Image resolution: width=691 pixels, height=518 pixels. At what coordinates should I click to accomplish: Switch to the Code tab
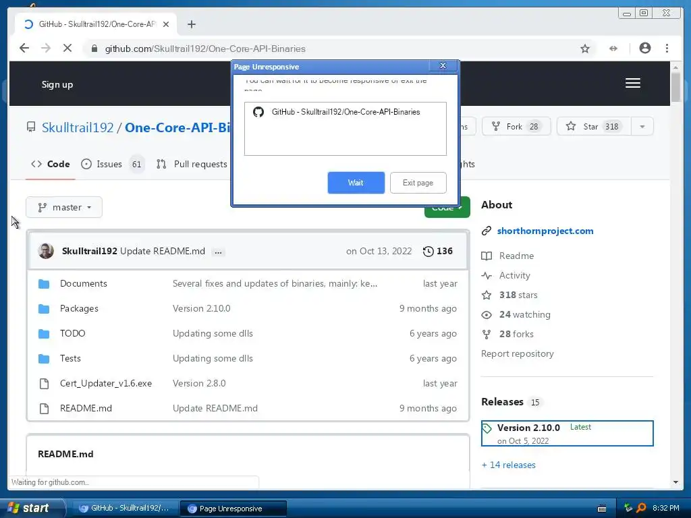coord(50,165)
